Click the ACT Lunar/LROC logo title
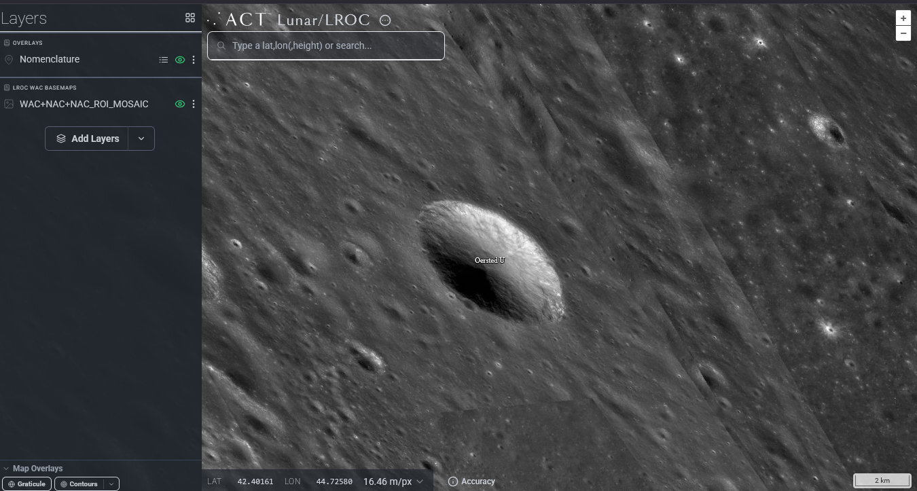The image size is (917, 491). click(x=289, y=20)
